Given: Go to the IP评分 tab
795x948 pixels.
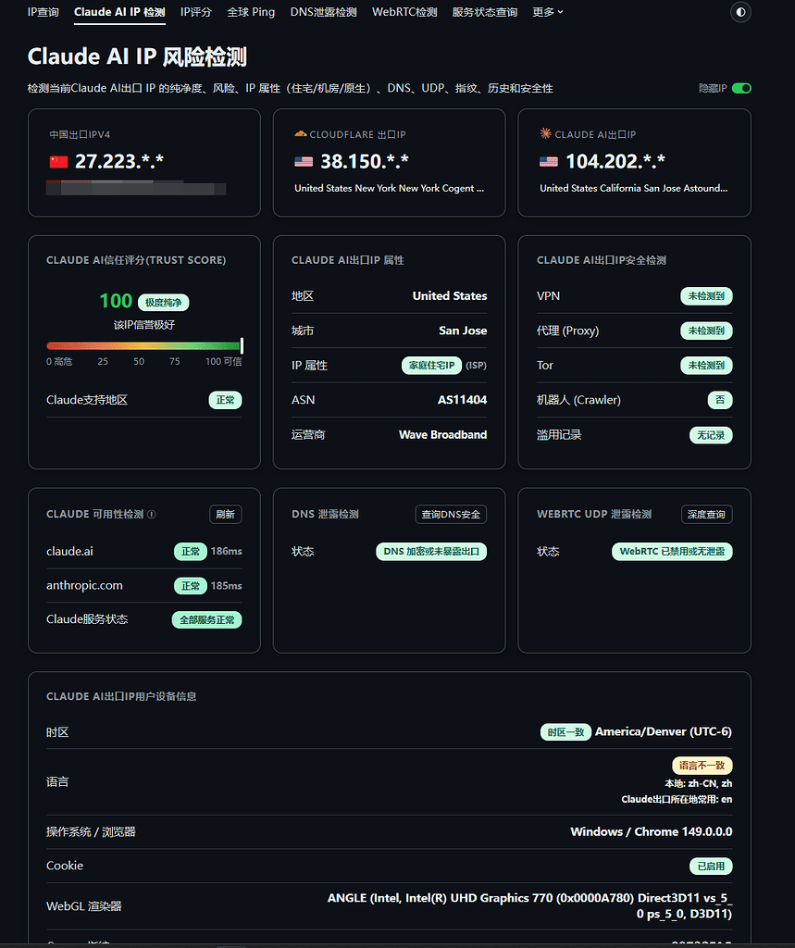Looking at the screenshot, I should coord(196,12).
